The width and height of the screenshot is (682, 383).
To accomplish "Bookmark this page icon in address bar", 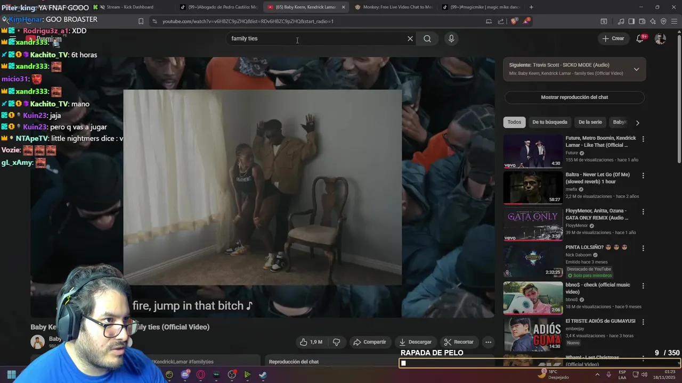I will click(x=141, y=21).
